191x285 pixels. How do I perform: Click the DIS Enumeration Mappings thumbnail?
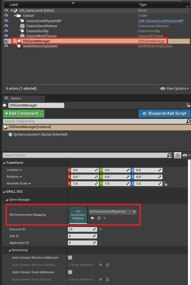click(78, 215)
